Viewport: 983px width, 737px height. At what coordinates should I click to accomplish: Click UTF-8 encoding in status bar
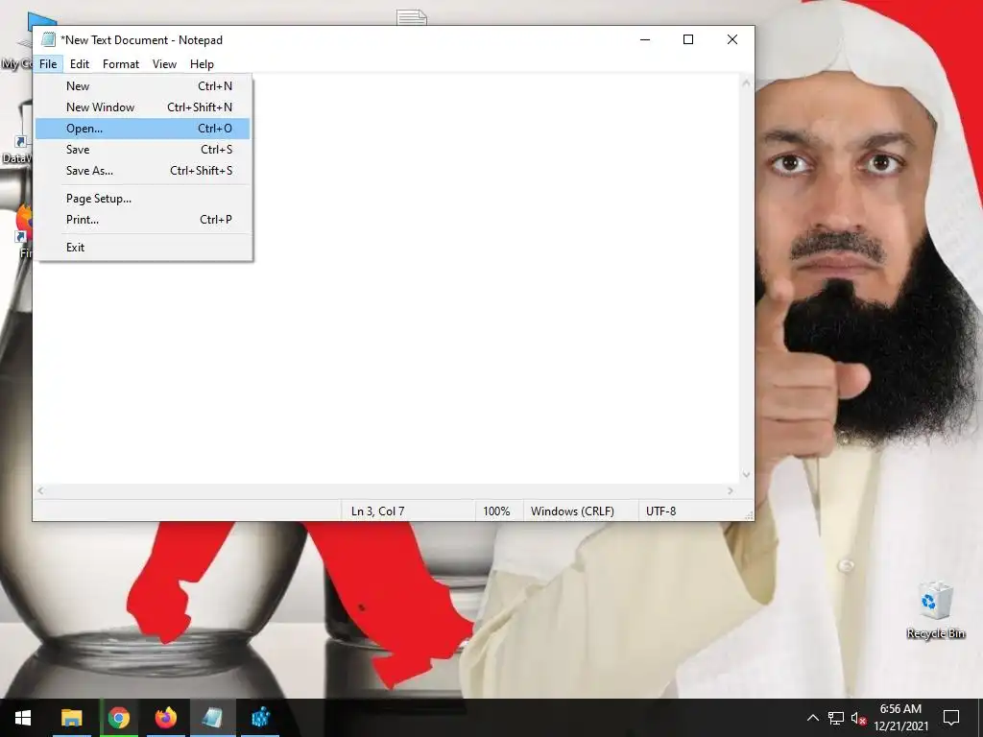click(x=660, y=511)
